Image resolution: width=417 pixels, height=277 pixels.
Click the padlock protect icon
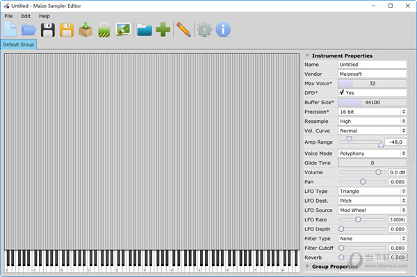(104, 30)
